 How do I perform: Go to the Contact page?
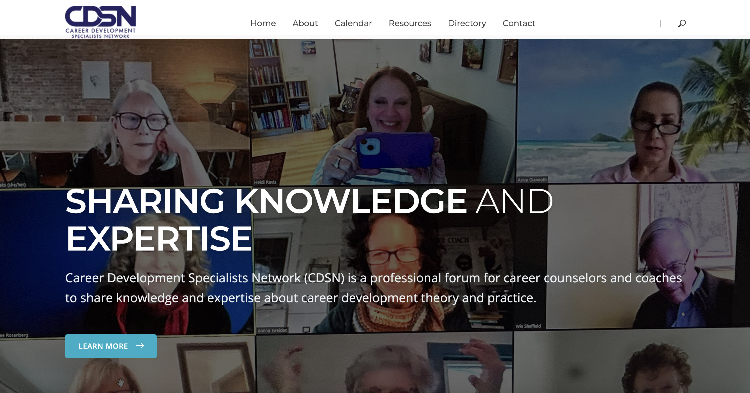519,23
